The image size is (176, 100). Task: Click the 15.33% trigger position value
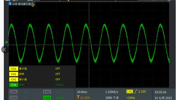pyautogui.click(x=85, y=98)
